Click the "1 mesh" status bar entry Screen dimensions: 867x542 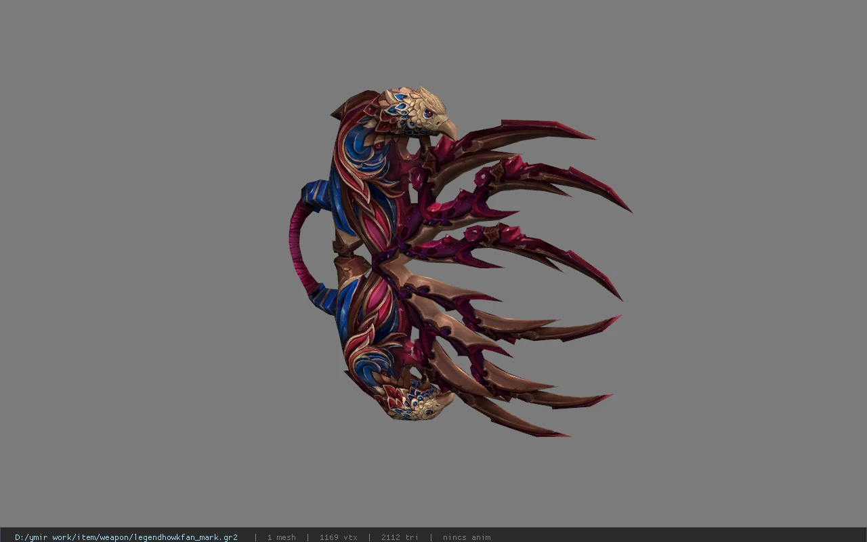point(281,537)
